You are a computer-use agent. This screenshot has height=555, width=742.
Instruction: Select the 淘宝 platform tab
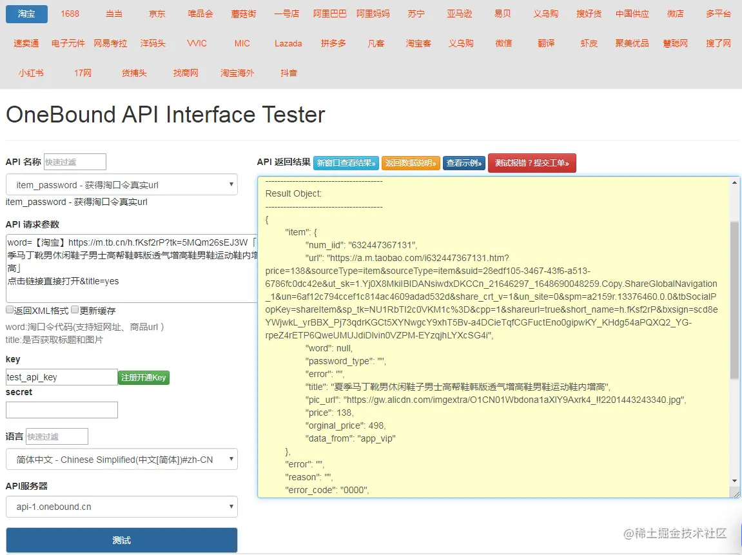(x=26, y=14)
